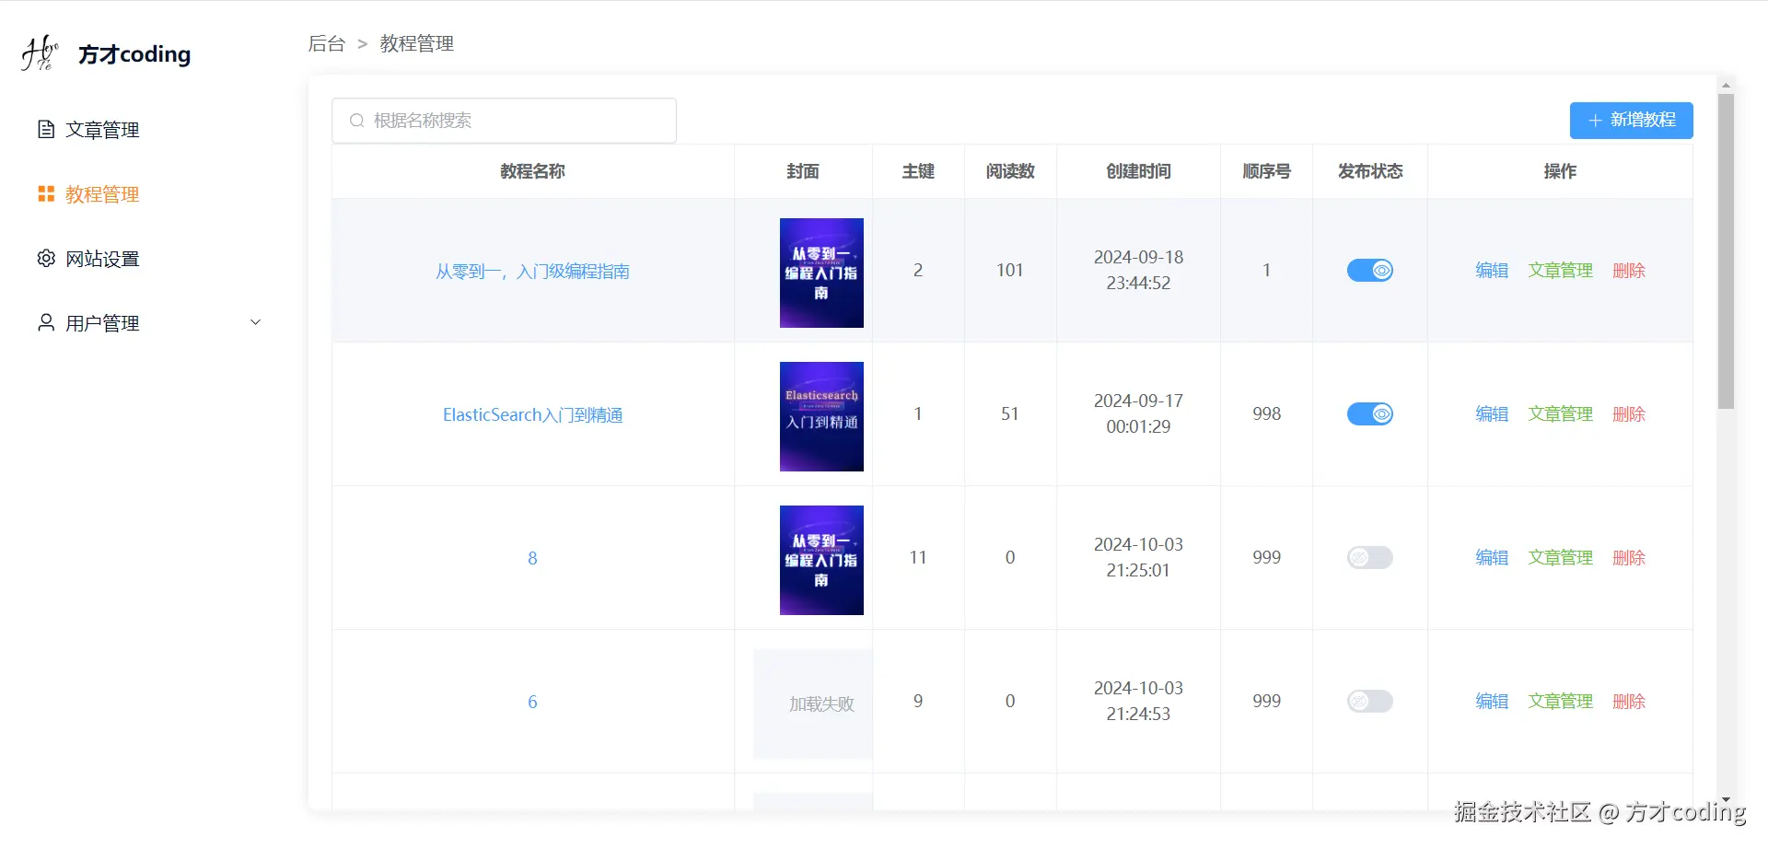Focus the 根据名称搜索 search field
The image size is (1768, 849).
click(x=504, y=121)
